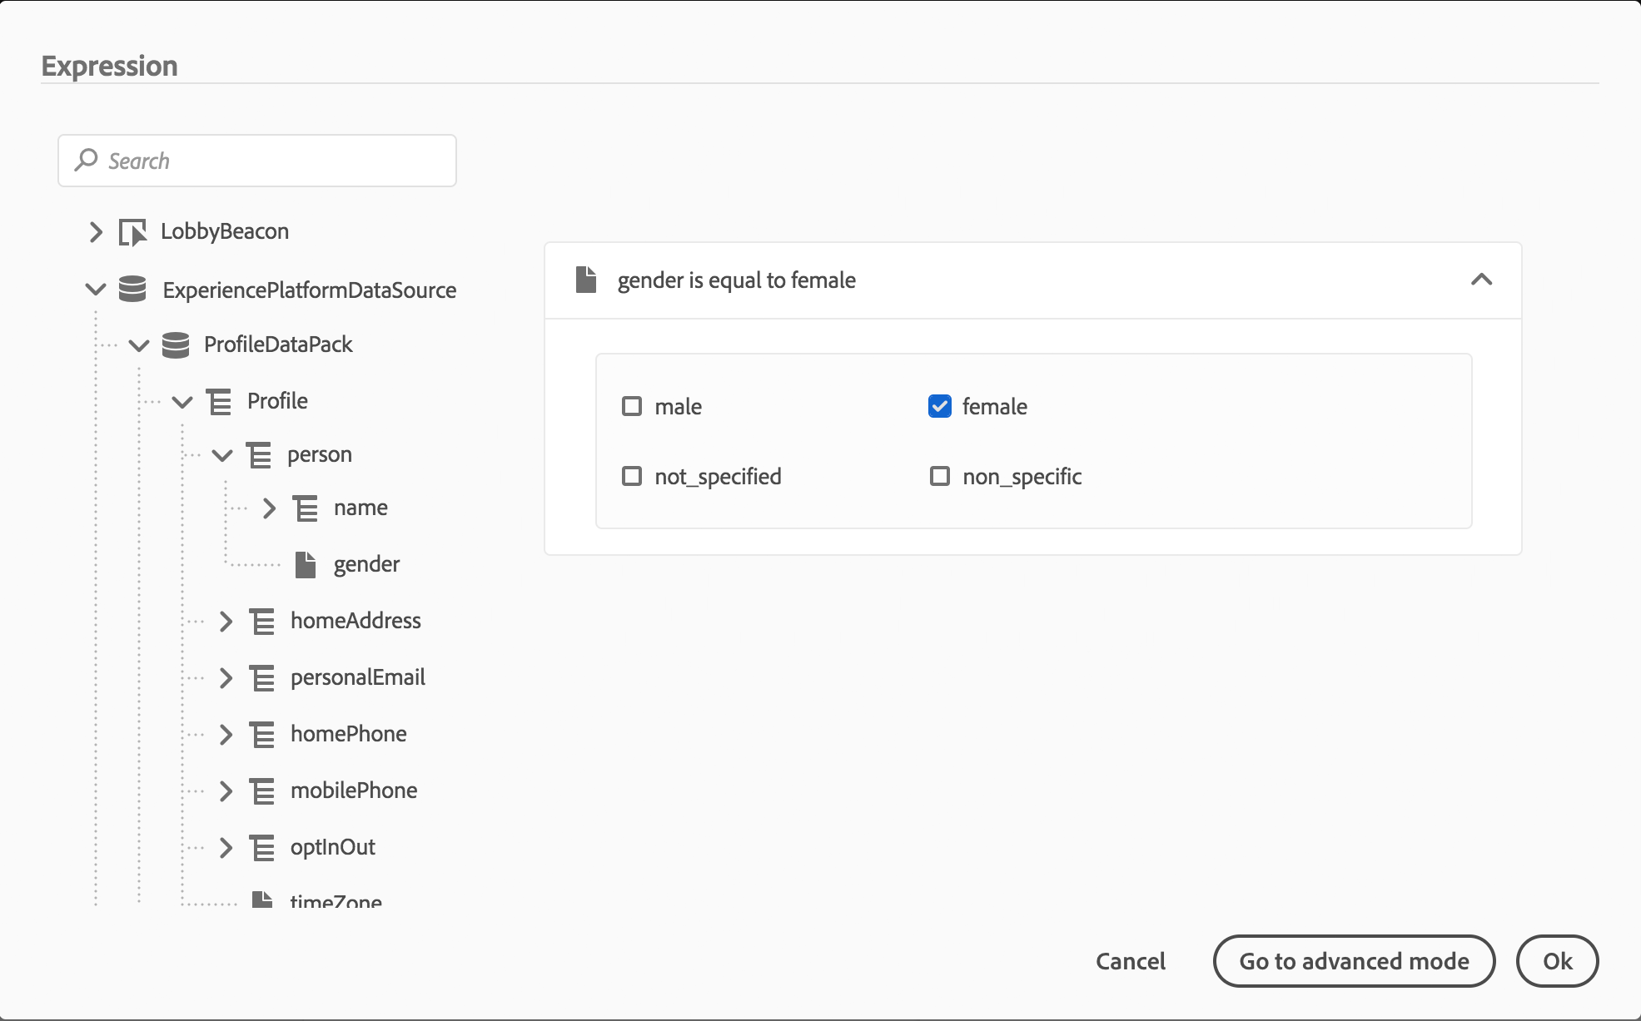This screenshot has height=1021, width=1641.
Task: Click the search magnifier icon
Action: click(x=86, y=160)
